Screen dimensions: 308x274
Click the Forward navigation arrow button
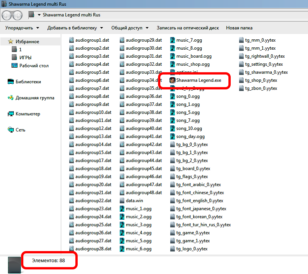tap(18, 15)
